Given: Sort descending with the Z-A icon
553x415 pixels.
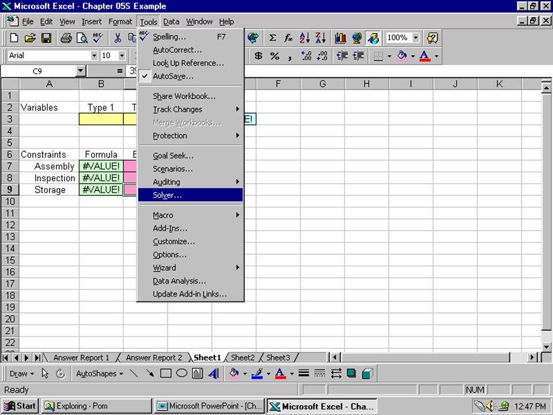Looking at the screenshot, I should coord(321,38).
